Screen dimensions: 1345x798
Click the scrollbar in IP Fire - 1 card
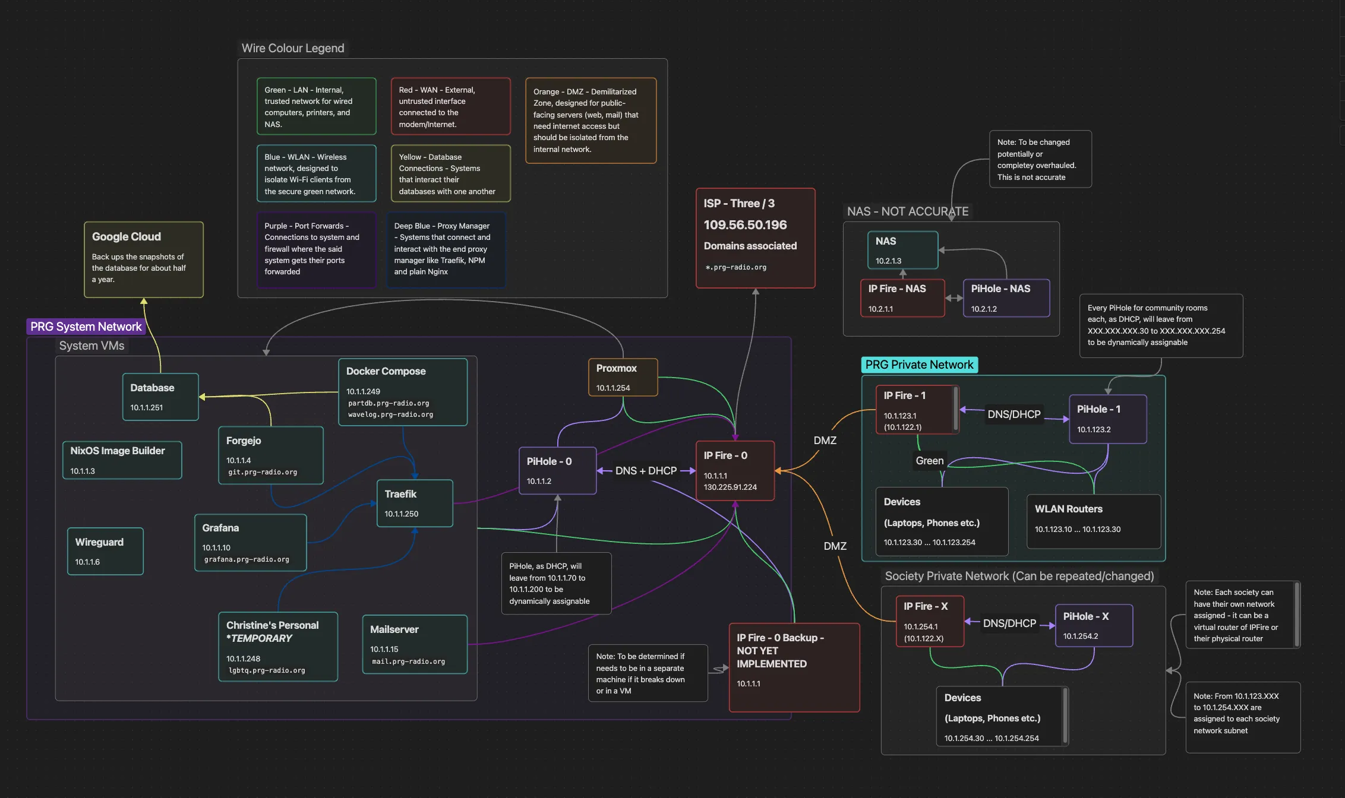955,408
